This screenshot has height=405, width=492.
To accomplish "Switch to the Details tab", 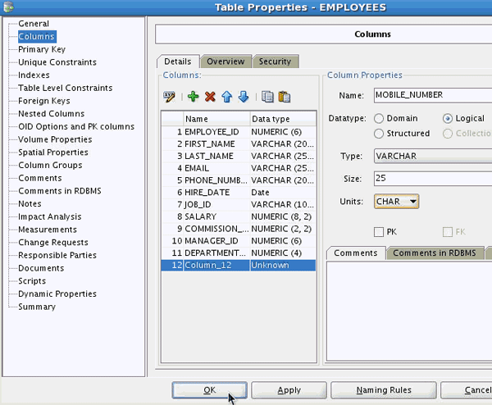I will coord(178,61).
